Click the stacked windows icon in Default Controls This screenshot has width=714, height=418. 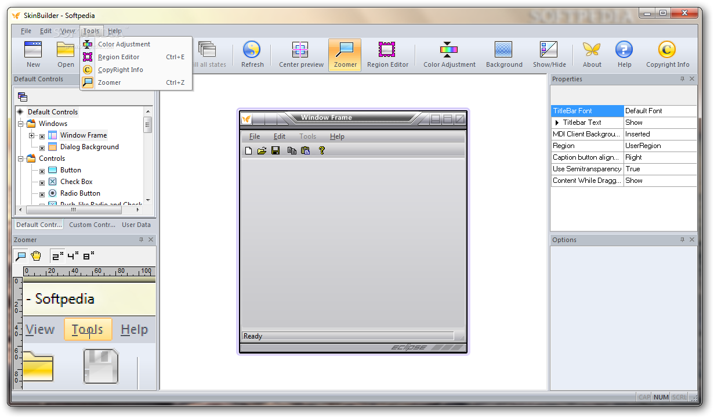pos(23,97)
